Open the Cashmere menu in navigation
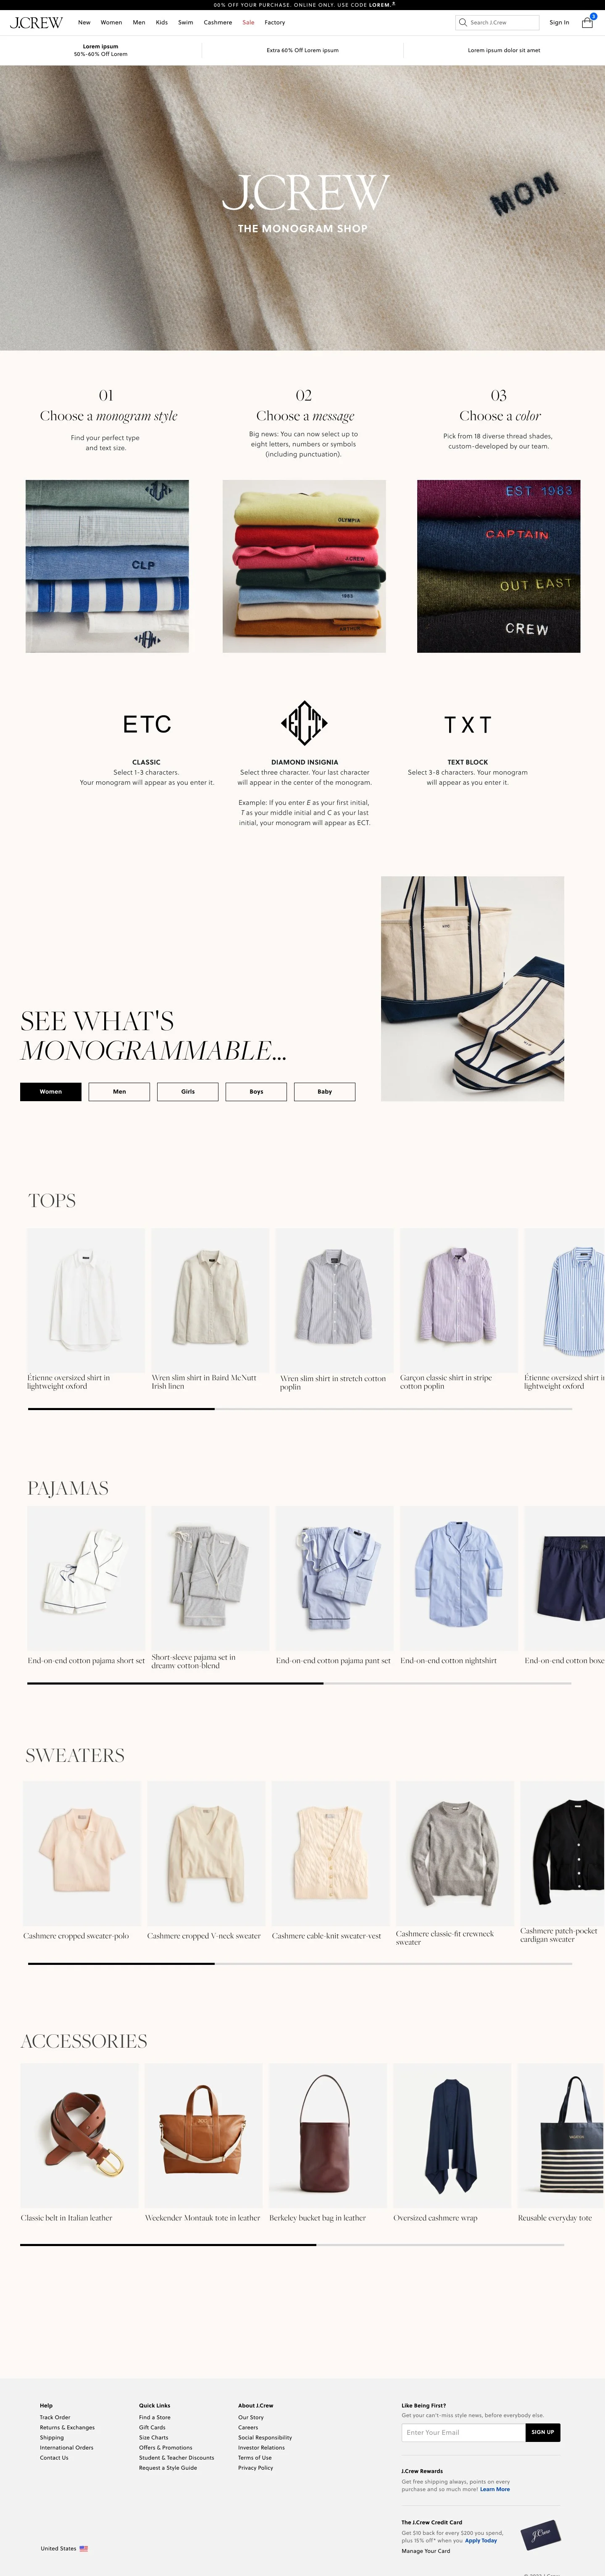 (x=218, y=22)
